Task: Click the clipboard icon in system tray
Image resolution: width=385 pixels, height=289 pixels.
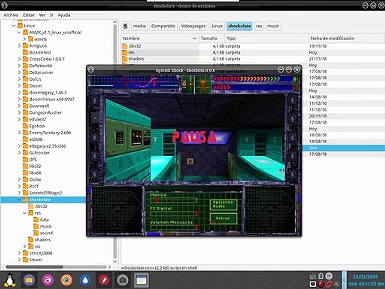Action: [321, 276]
